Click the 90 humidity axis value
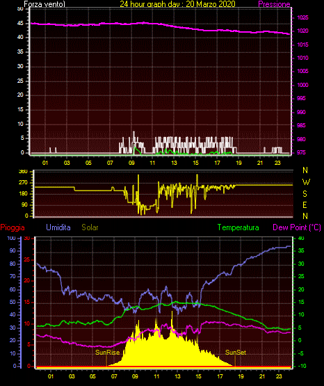Viewport: 324px width, 386px height. [13, 250]
